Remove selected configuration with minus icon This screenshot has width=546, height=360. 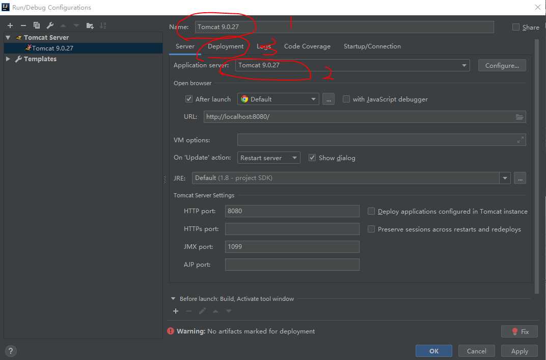23,25
